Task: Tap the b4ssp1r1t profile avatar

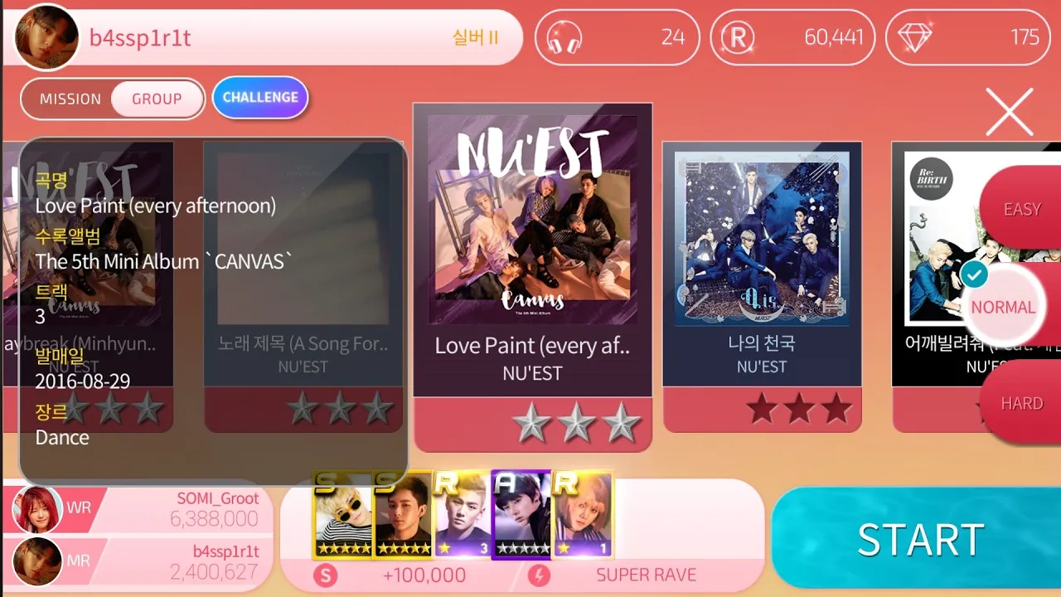Action: (46, 37)
